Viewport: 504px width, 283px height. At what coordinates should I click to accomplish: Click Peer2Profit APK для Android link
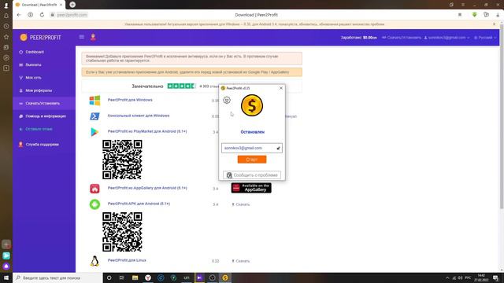[139, 204]
